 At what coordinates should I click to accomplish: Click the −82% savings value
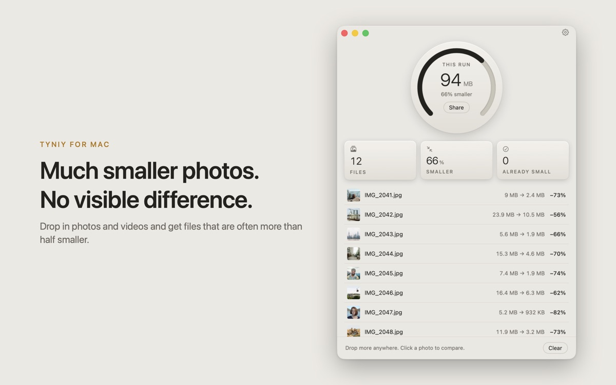pyautogui.click(x=558, y=312)
